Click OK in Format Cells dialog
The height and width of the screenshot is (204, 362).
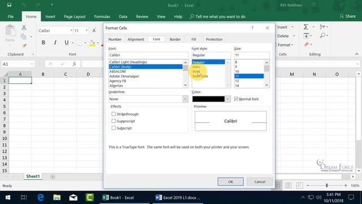(x=230, y=181)
